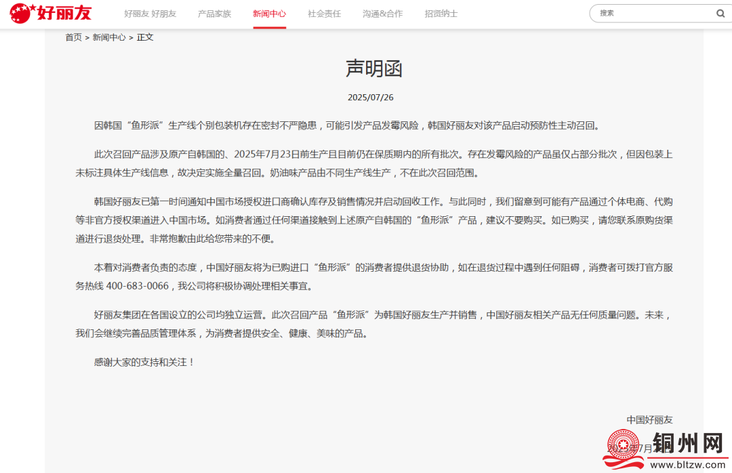Open the 产品家族 navigation menu

[214, 14]
